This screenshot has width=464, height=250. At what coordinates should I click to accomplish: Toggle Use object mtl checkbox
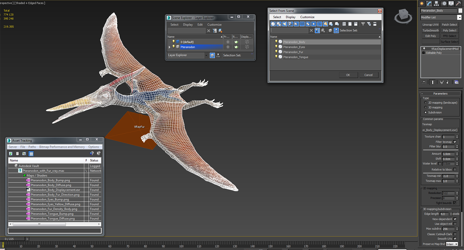pyautogui.click(x=455, y=224)
